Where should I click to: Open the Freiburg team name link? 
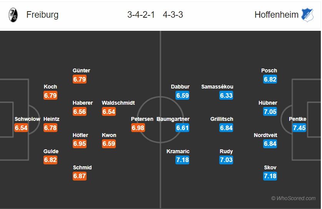[x=42, y=15]
